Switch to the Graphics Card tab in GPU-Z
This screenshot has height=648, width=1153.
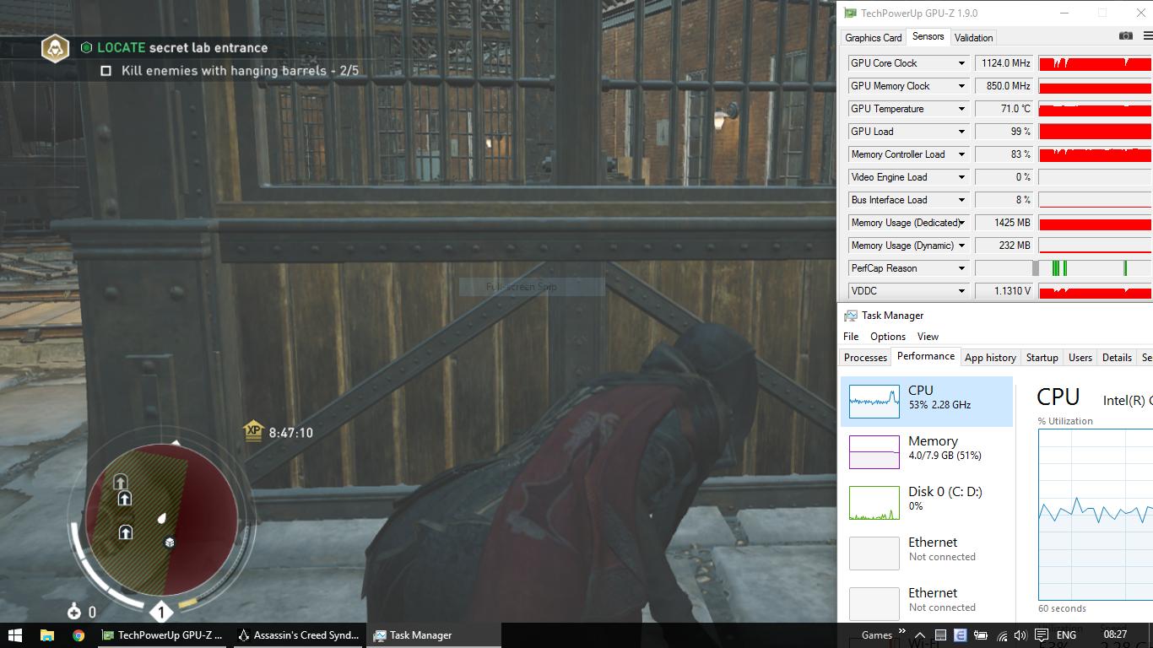pyautogui.click(x=873, y=38)
